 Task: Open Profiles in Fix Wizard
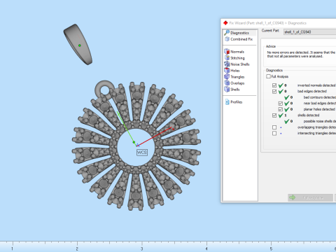pos(236,102)
